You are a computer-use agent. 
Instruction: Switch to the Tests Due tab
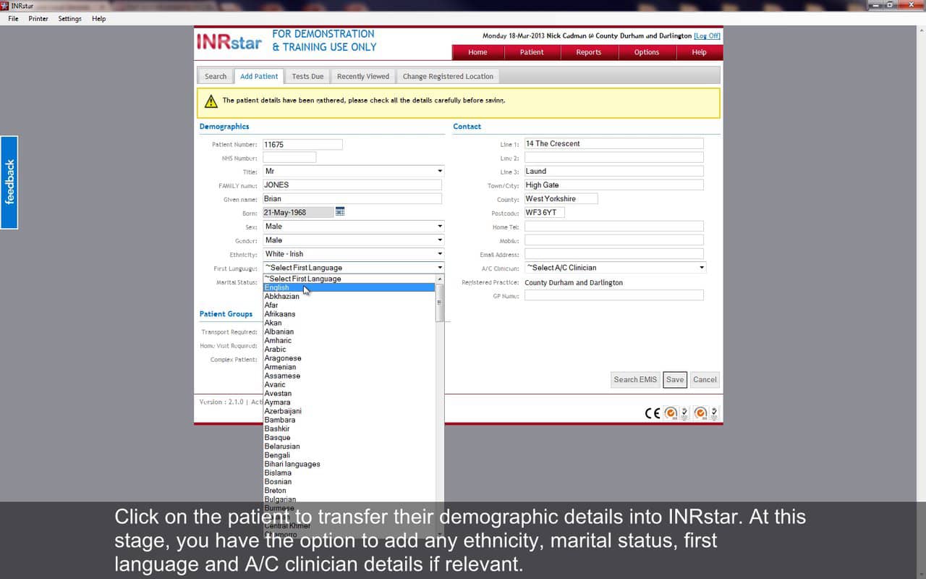(x=307, y=76)
